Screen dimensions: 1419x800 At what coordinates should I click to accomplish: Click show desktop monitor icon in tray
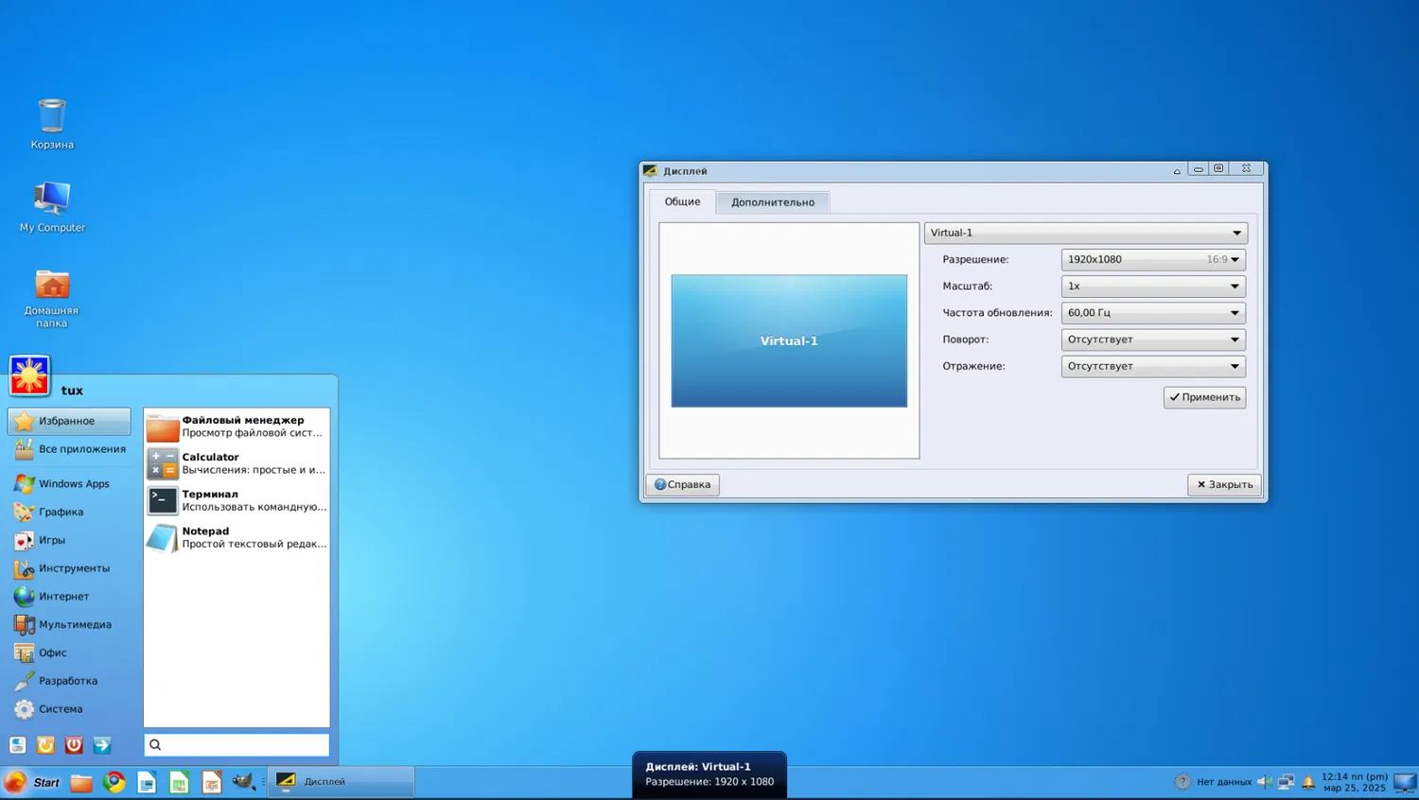pyautogui.click(x=1406, y=782)
